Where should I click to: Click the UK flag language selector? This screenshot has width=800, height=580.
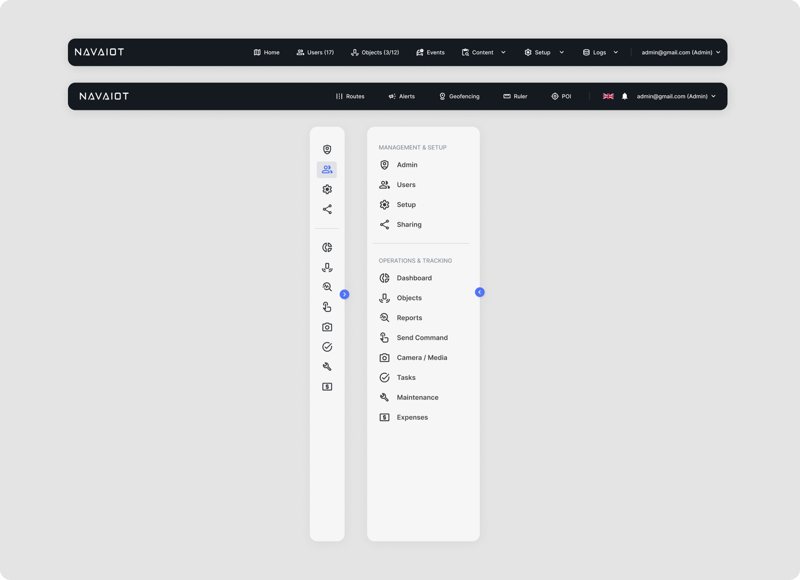(608, 96)
